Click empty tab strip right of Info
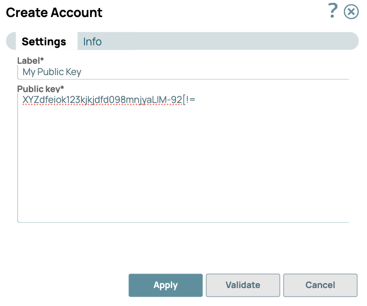Image resolution: width=367 pixels, height=306 pixels. (x=226, y=42)
